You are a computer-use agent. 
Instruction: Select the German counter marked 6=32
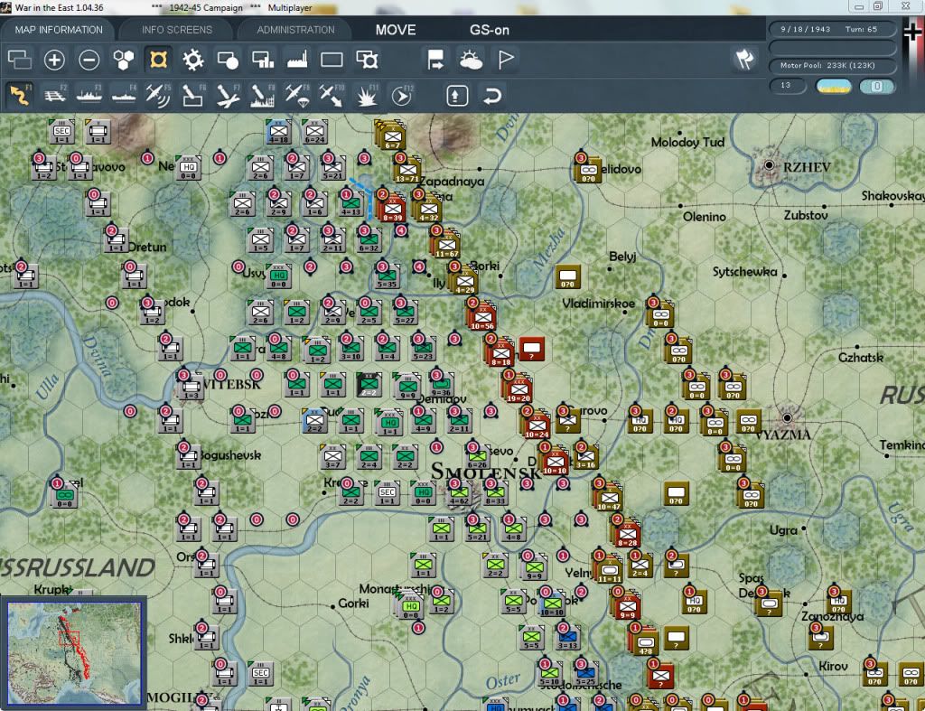(369, 239)
